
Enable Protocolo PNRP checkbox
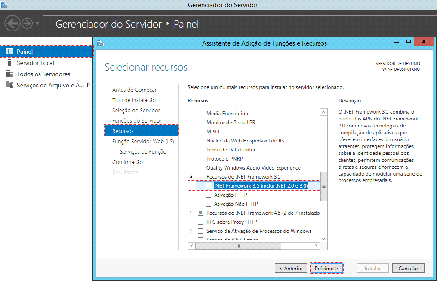200,159
